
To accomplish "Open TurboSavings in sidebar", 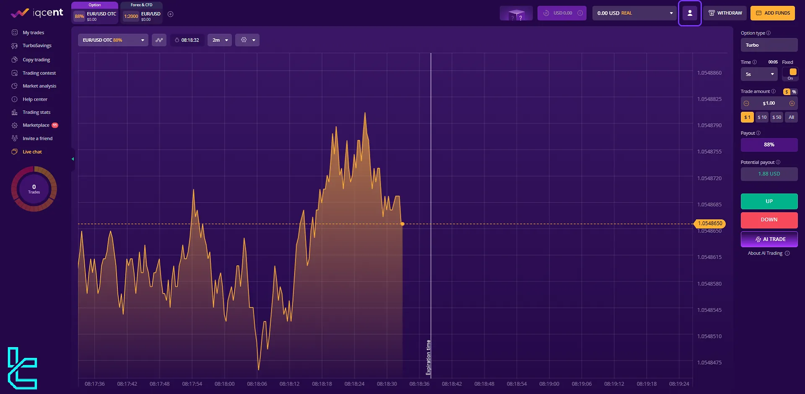I will 37,46.
